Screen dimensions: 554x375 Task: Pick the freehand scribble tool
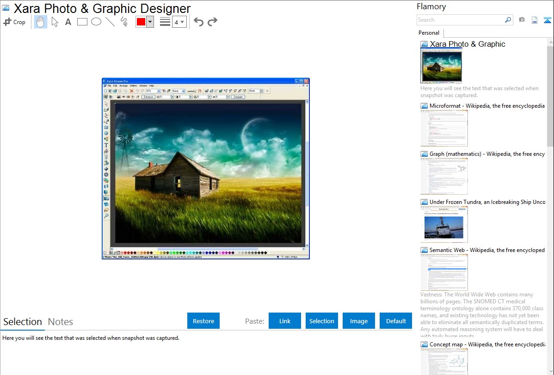point(124,22)
